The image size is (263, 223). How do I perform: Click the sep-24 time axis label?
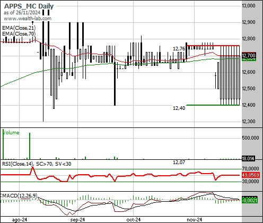77,220
